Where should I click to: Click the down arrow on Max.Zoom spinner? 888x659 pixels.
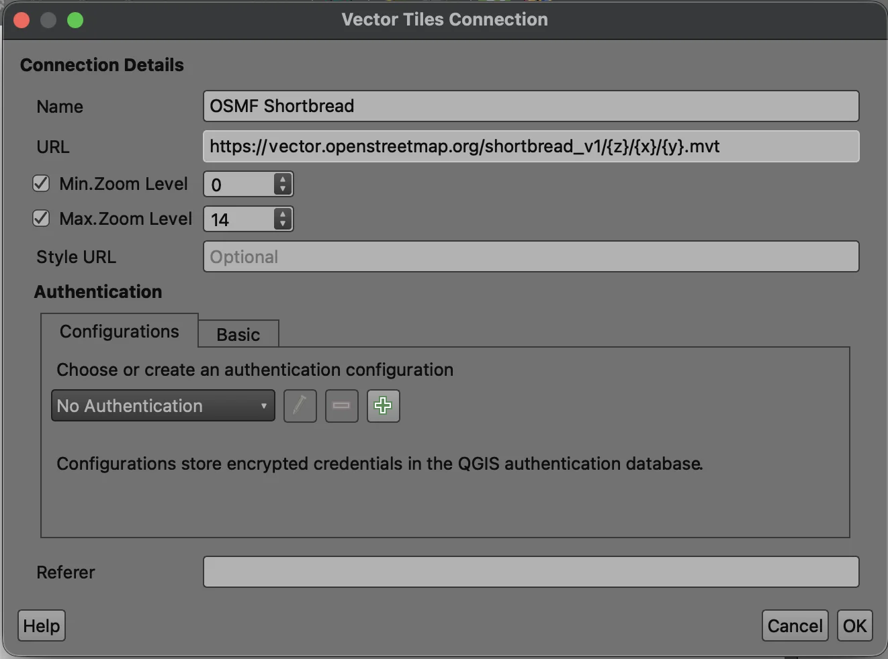point(282,225)
